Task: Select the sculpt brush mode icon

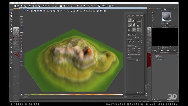Action: click(x=130, y=42)
